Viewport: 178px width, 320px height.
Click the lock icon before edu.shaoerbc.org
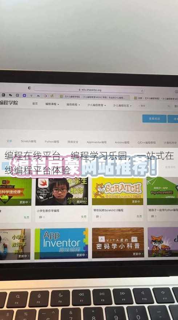[x=80, y=90]
